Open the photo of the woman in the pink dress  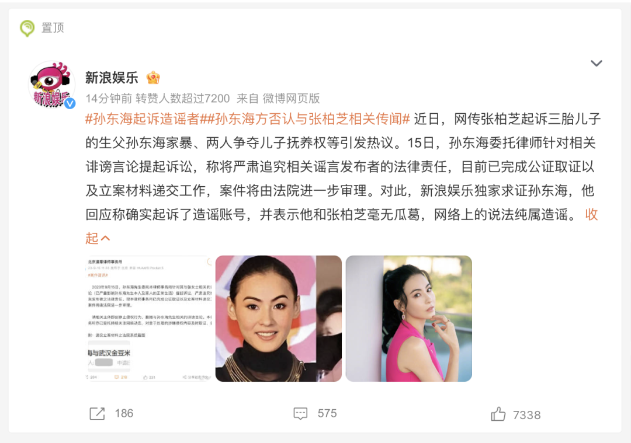tap(408, 318)
